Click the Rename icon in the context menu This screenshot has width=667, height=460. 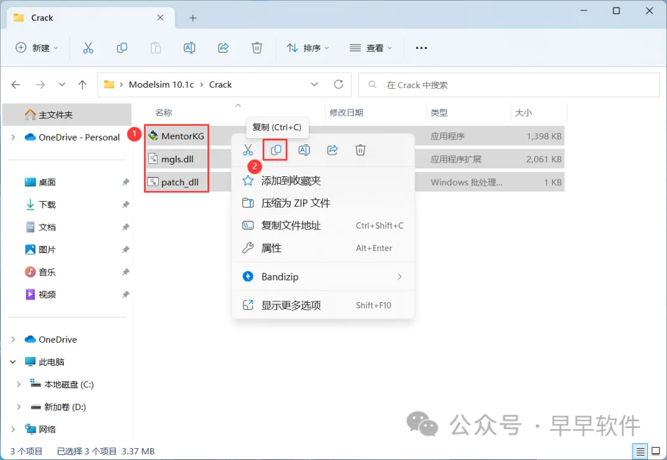(304, 150)
